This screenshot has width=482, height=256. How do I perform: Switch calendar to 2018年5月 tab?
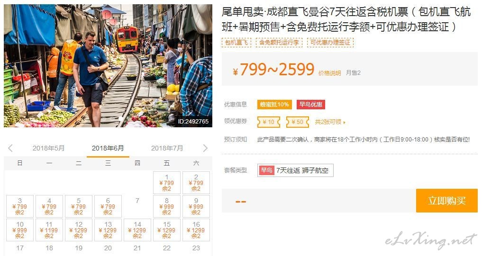click(x=48, y=148)
